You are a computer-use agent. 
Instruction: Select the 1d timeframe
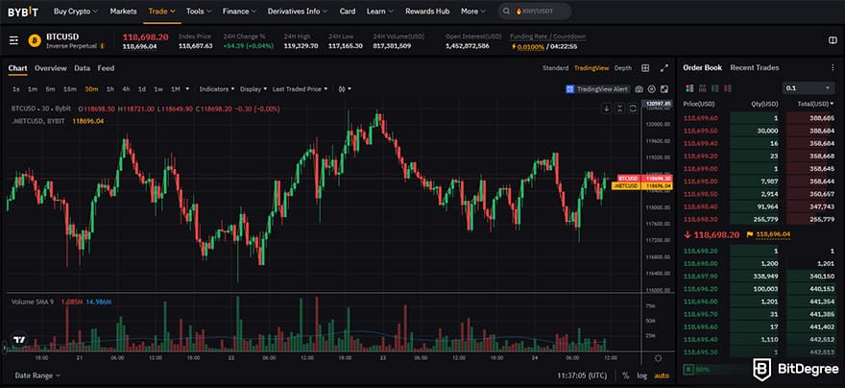[x=142, y=89]
